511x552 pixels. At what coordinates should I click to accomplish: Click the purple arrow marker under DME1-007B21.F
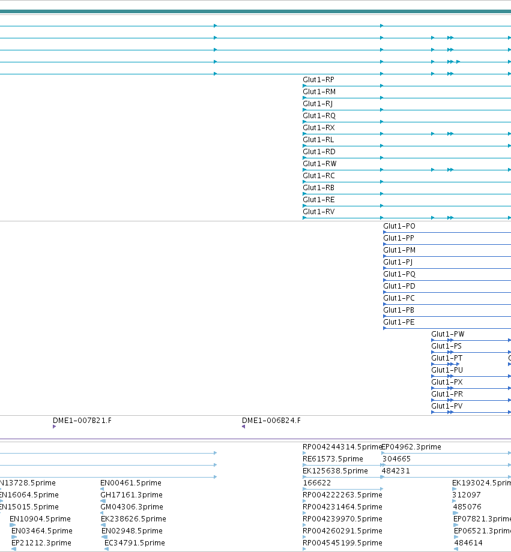click(x=54, y=427)
